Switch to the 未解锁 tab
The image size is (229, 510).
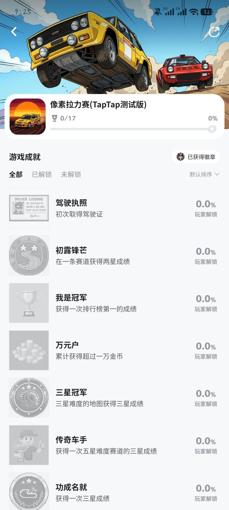[71, 175]
